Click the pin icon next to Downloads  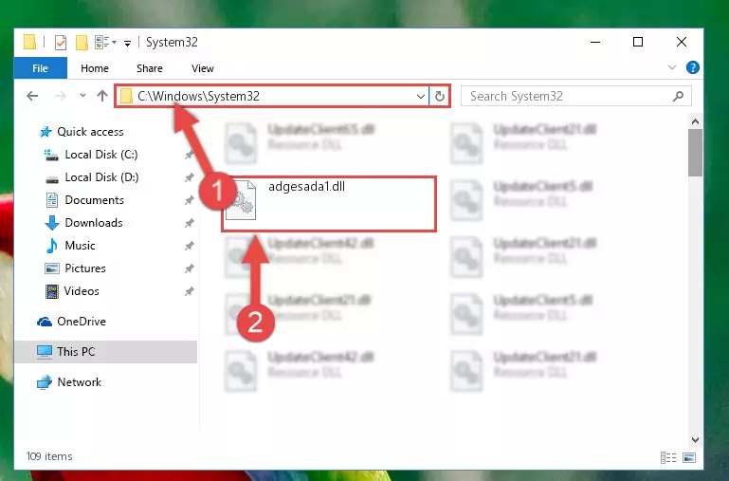click(x=189, y=223)
